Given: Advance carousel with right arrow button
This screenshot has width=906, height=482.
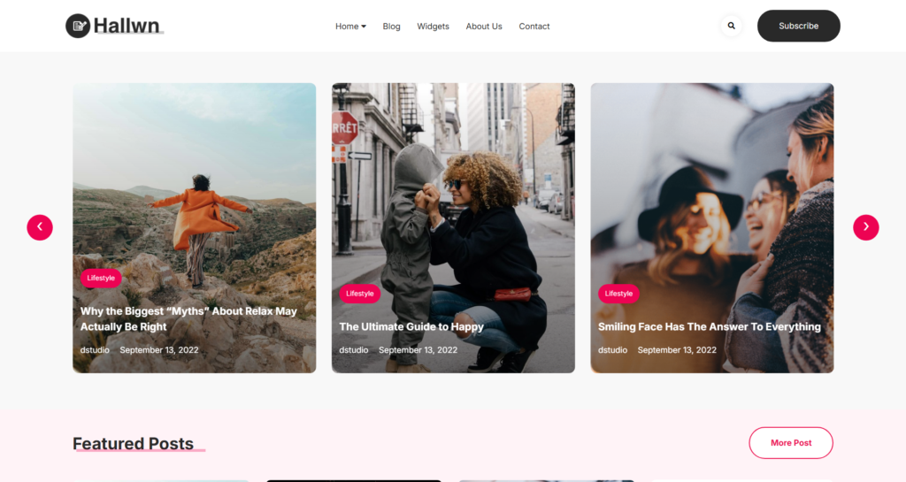Looking at the screenshot, I should pyautogui.click(x=866, y=227).
